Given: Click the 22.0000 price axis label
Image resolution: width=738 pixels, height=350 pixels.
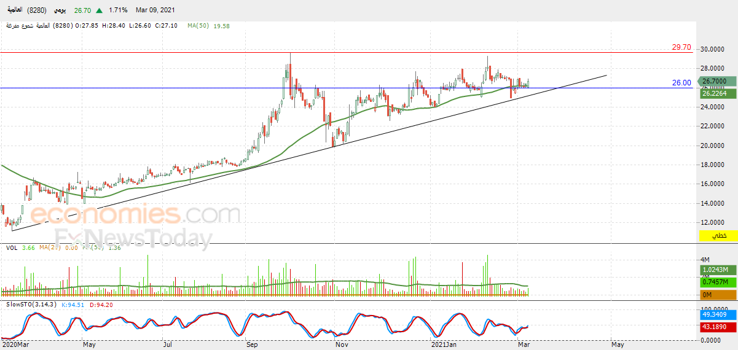Looking at the screenshot, I should 713,126.
